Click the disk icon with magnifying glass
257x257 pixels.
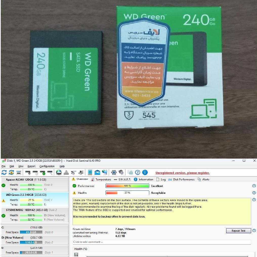(50, 173)
